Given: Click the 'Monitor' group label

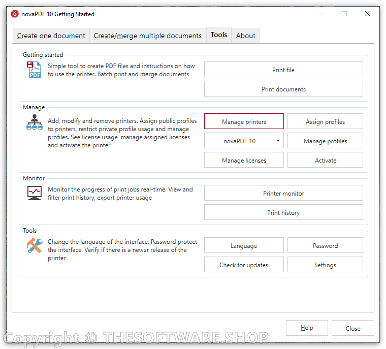Looking at the screenshot, I should click(x=34, y=178).
